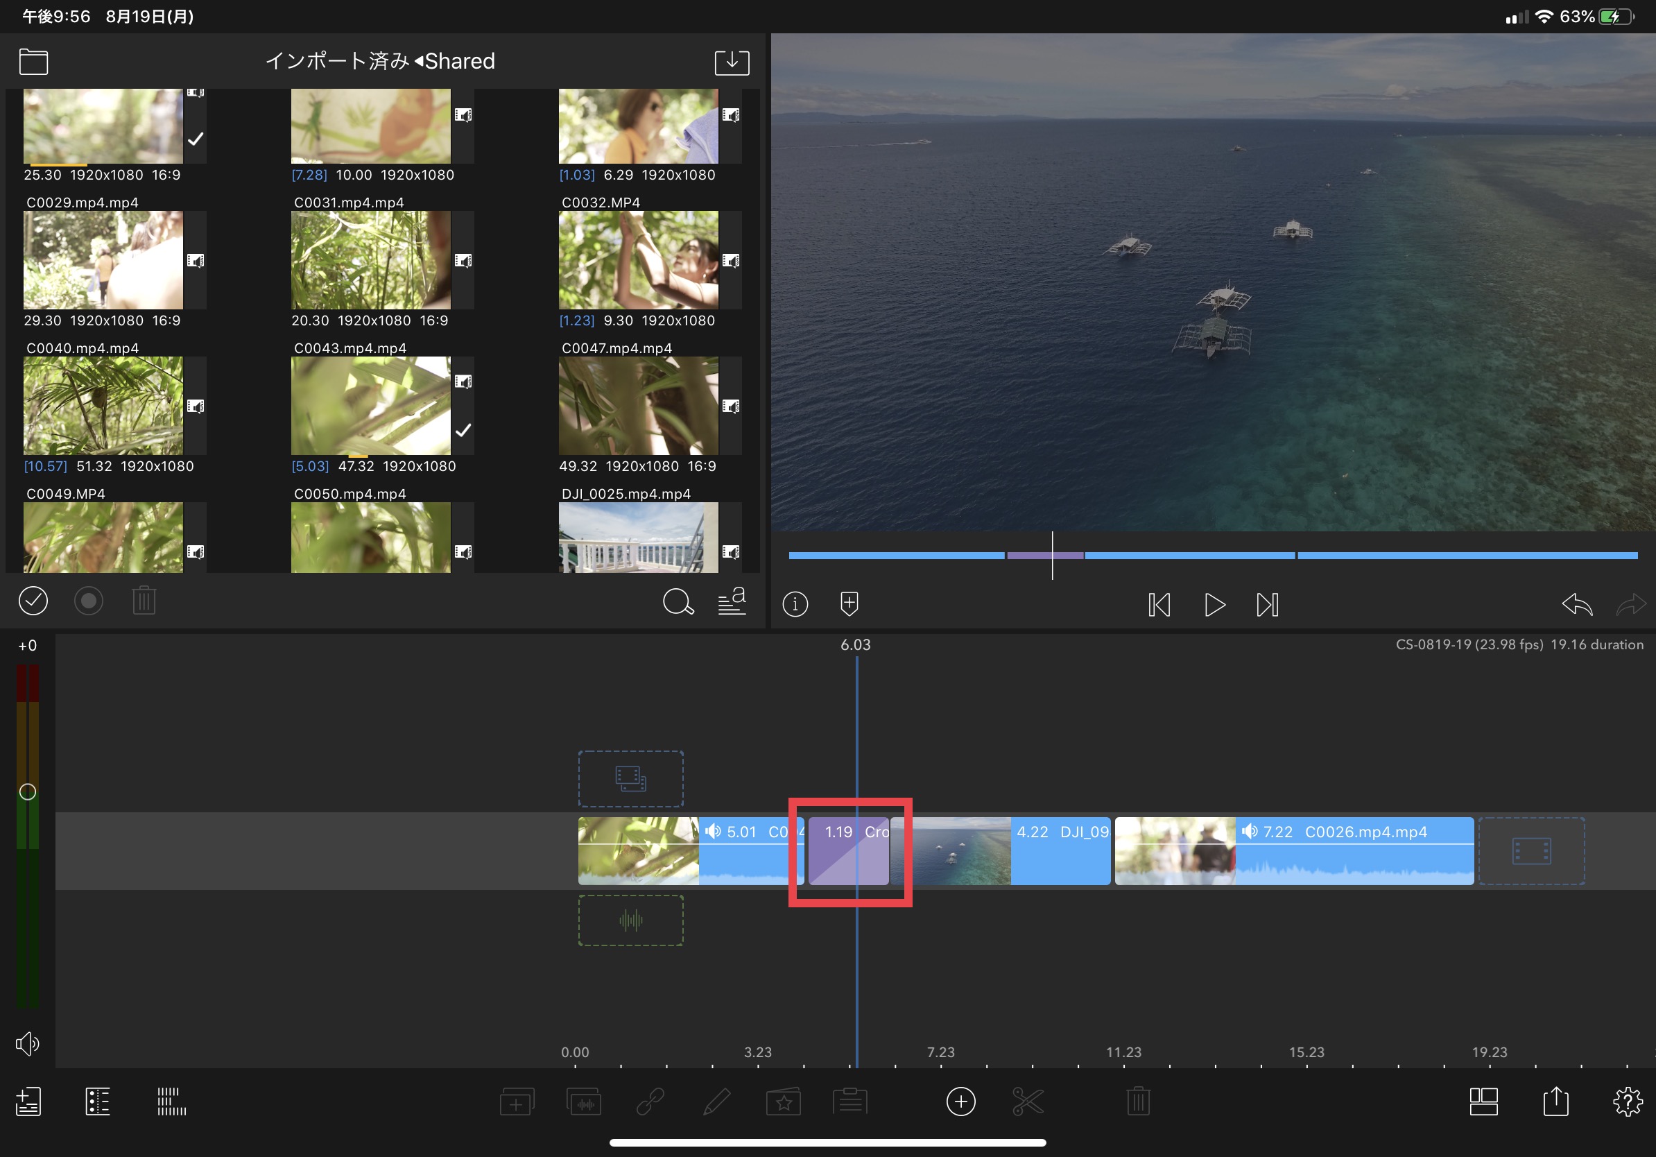Select the DJI_0025.mp4.mp4 thumbnail
Screen dimensions: 1656x1157
coord(637,538)
